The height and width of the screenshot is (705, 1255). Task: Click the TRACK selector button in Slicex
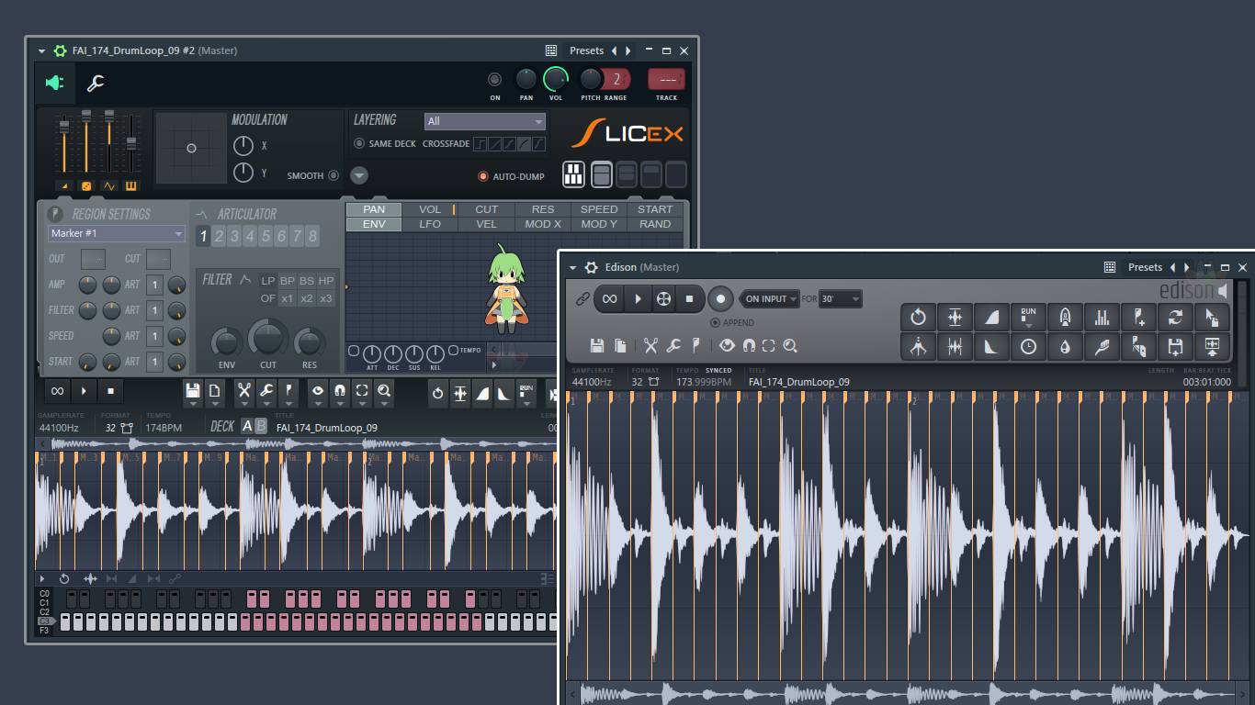(666, 80)
